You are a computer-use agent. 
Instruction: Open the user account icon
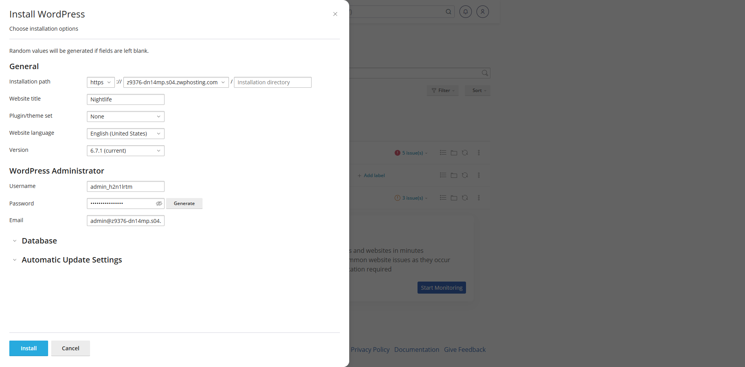(x=483, y=12)
